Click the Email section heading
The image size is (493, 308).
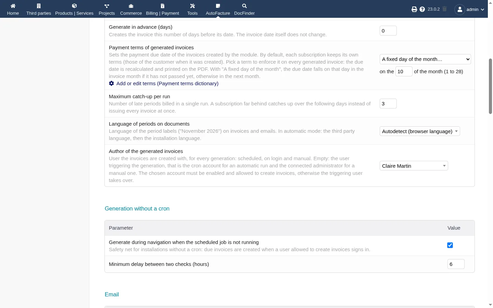click(x=112, y=295)
